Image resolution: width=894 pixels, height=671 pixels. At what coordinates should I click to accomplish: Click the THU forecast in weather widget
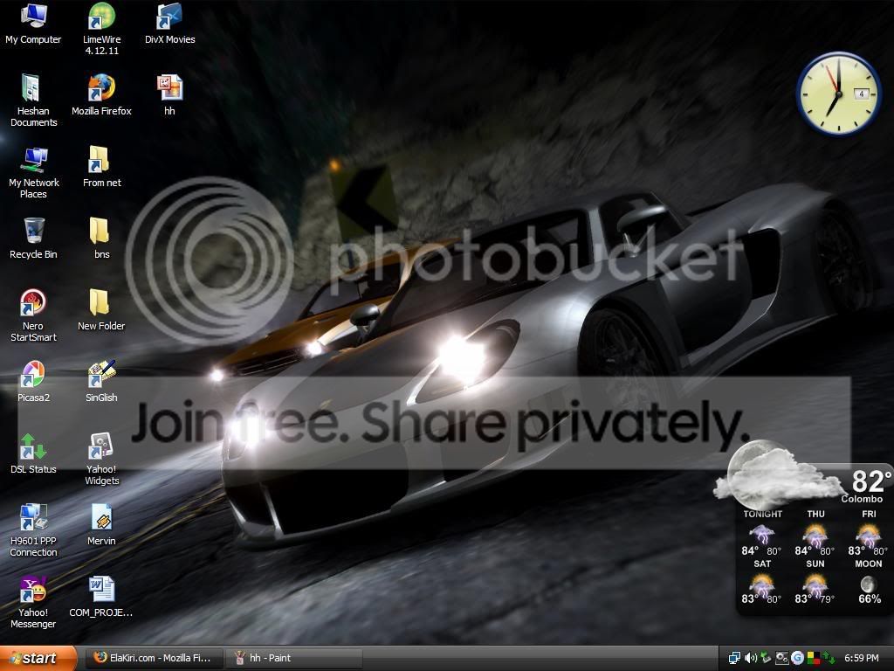point(815,532)
